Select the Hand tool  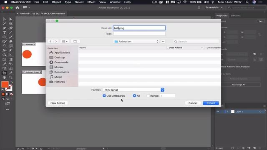[4, 77]
